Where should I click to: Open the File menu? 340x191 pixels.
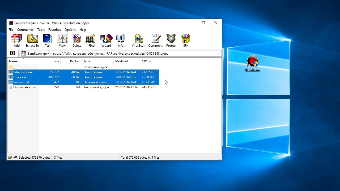[11, 30]
